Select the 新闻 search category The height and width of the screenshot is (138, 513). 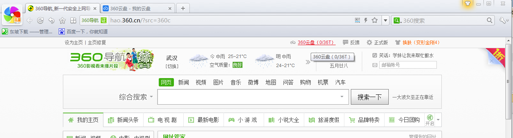tap(184, 82)
